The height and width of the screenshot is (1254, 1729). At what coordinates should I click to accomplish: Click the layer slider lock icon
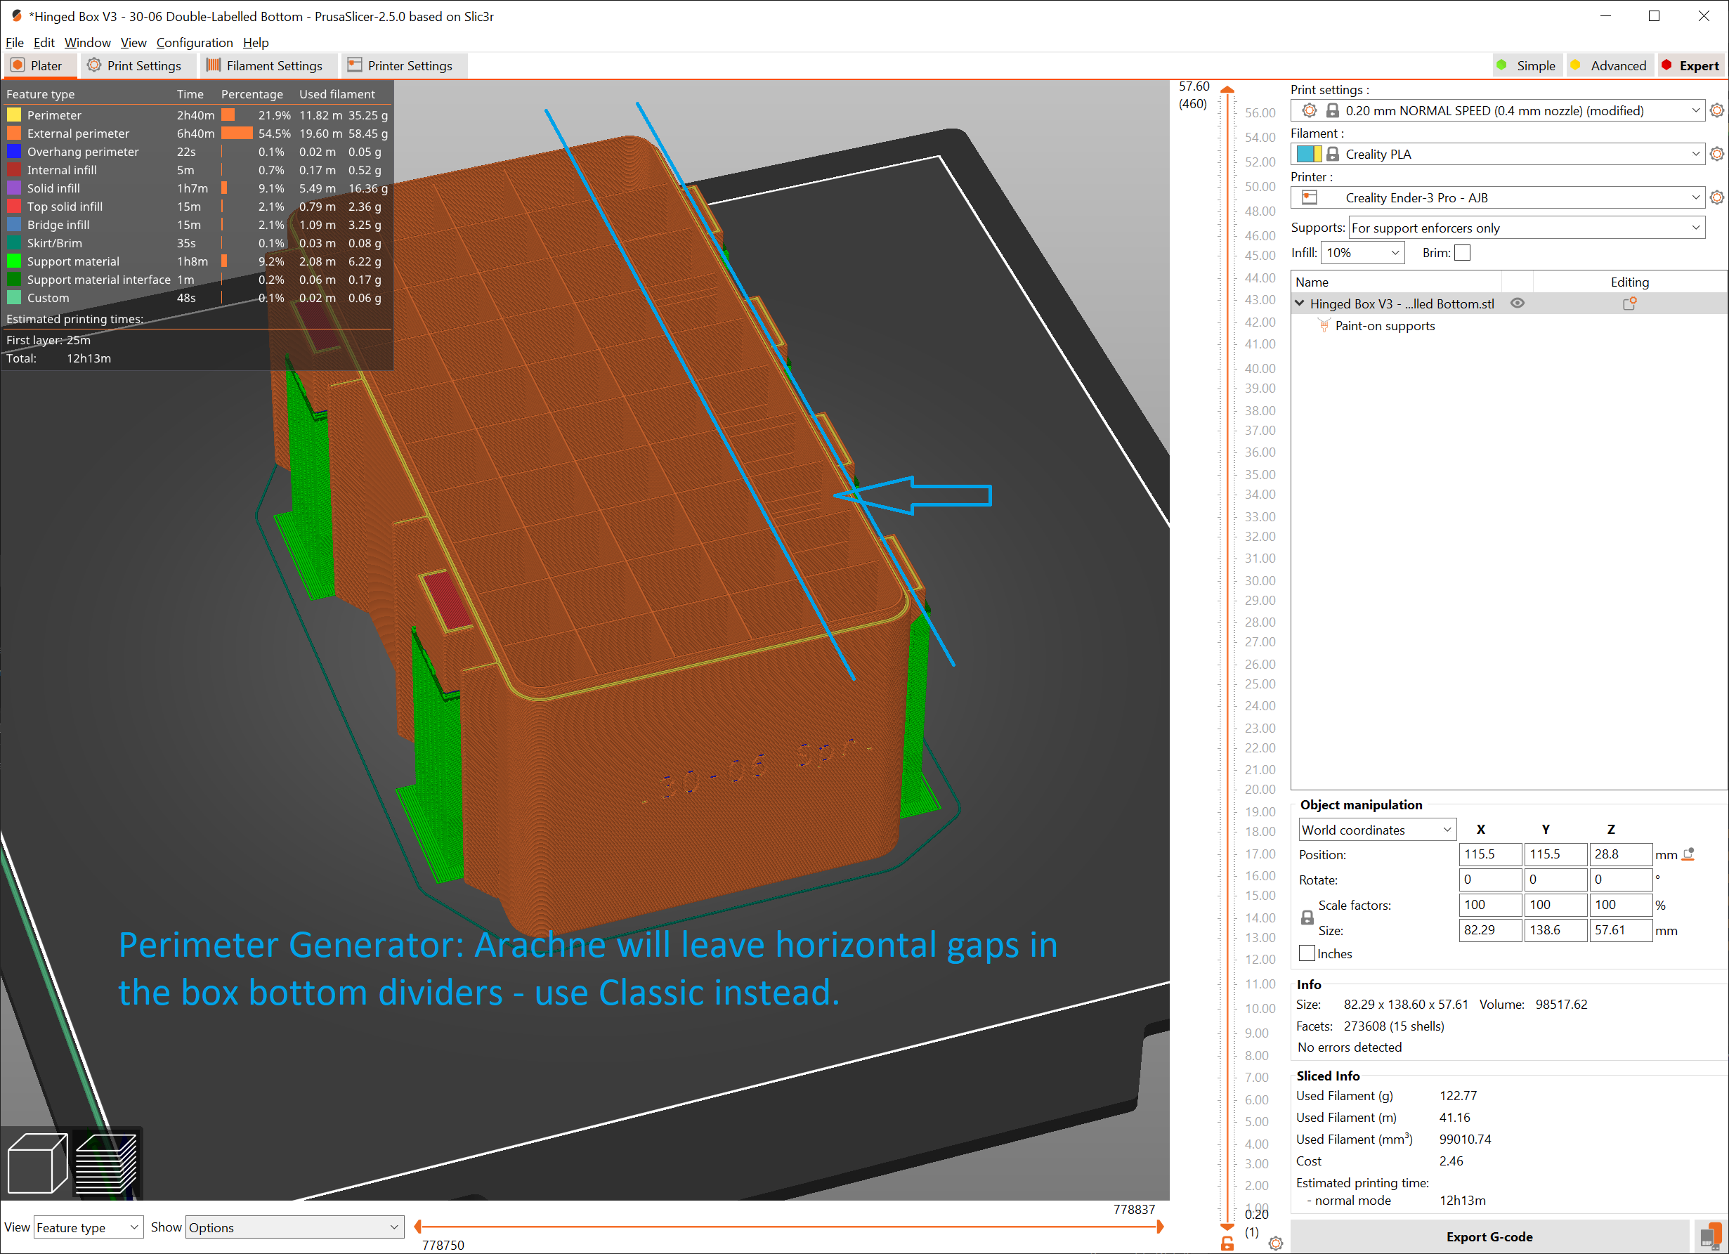tap(1227, 1244)
